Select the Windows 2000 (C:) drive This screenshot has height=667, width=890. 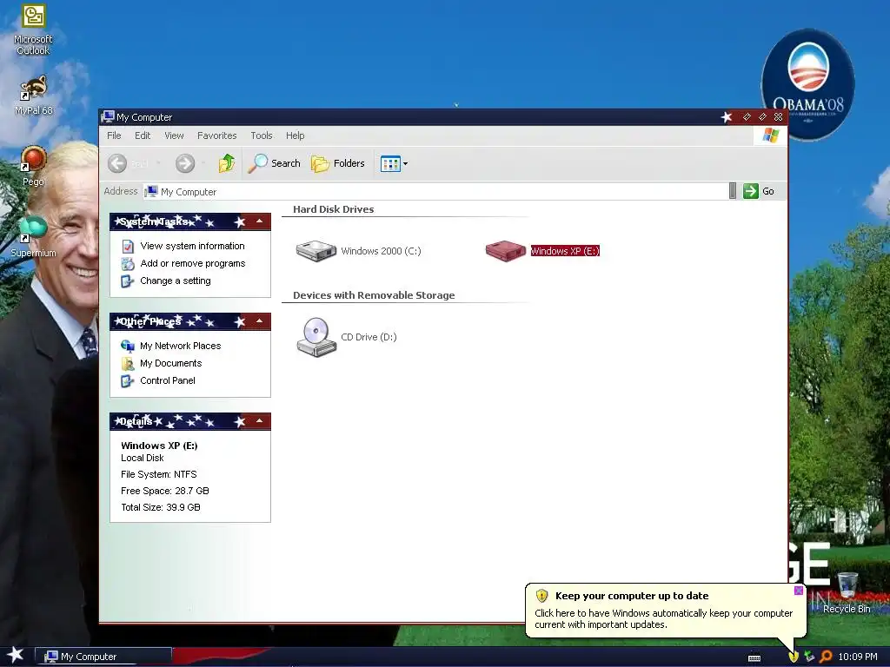click(358, 251)
